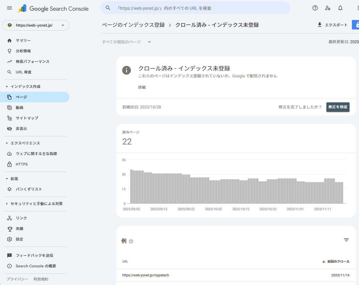Click the help question mark icon

coord(315,8)
